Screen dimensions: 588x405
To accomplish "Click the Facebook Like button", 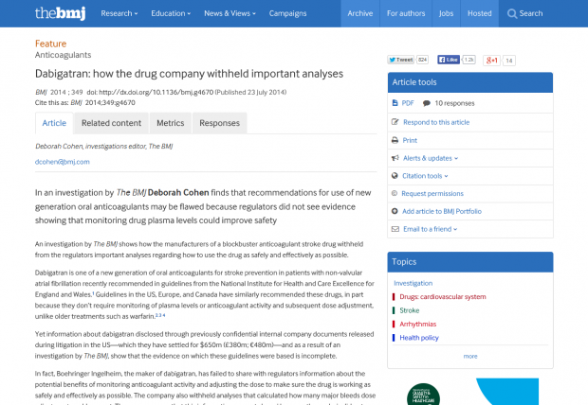I will point(449,60).
